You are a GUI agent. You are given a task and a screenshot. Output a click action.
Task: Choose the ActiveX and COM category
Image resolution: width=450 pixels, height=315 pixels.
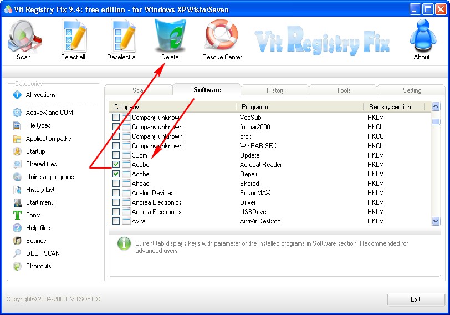[x=43, y=113]
